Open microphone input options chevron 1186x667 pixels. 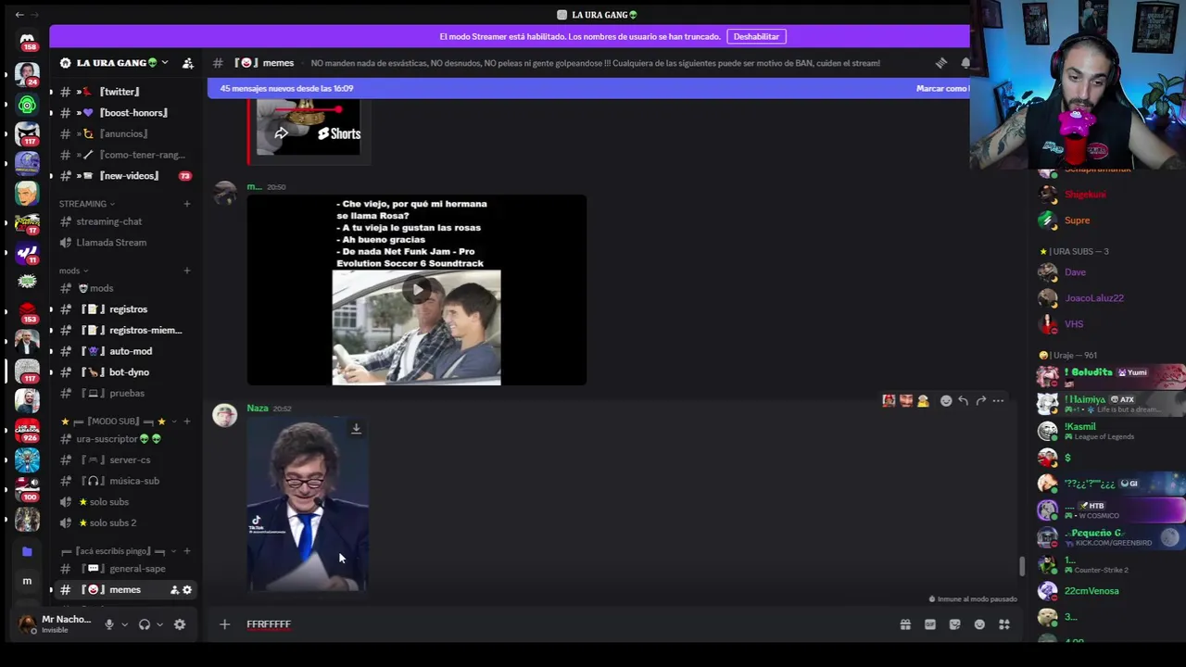click(x=124, y=624)
